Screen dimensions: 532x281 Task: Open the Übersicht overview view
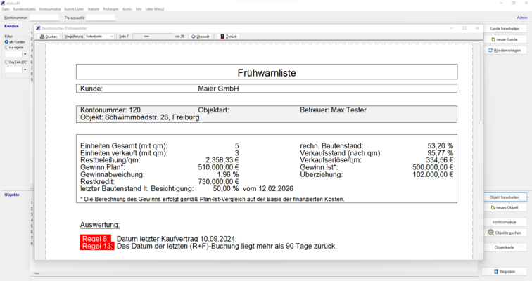coord(201,36)
